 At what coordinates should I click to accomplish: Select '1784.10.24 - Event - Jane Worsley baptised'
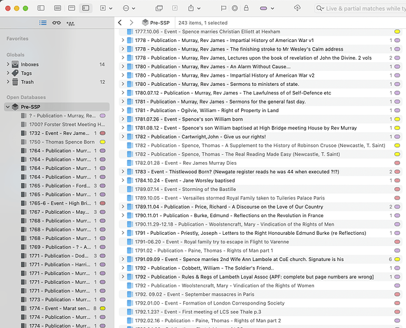(x=260, y=180)
